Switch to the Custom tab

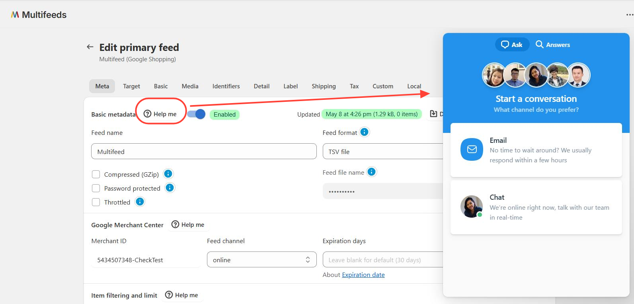(x=383, y=86)
